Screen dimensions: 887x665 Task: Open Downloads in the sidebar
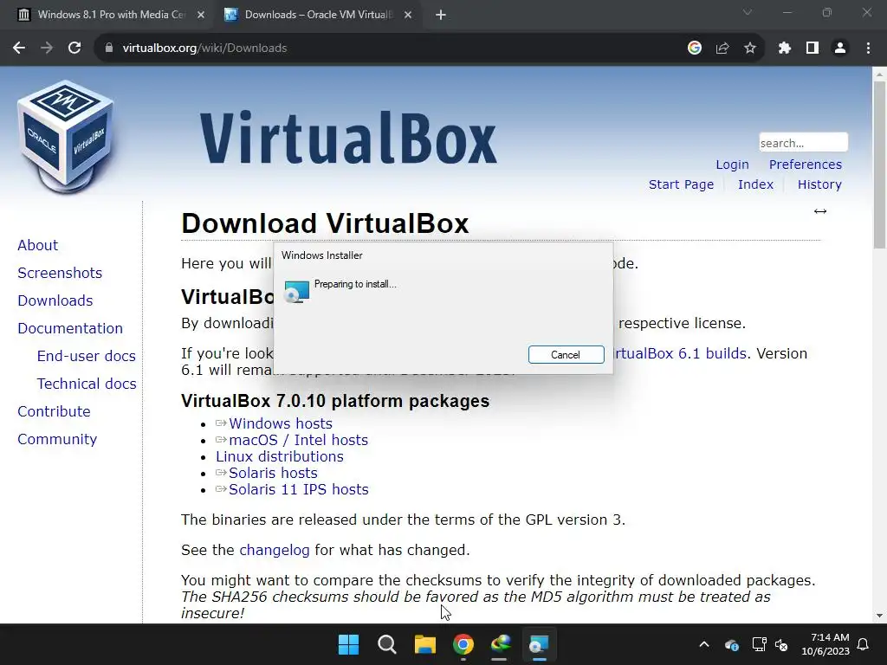(x=55, y=300)
